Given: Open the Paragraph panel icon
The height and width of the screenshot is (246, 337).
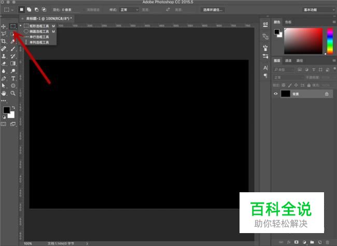Looking at the screenshot, I should [265, 75].
